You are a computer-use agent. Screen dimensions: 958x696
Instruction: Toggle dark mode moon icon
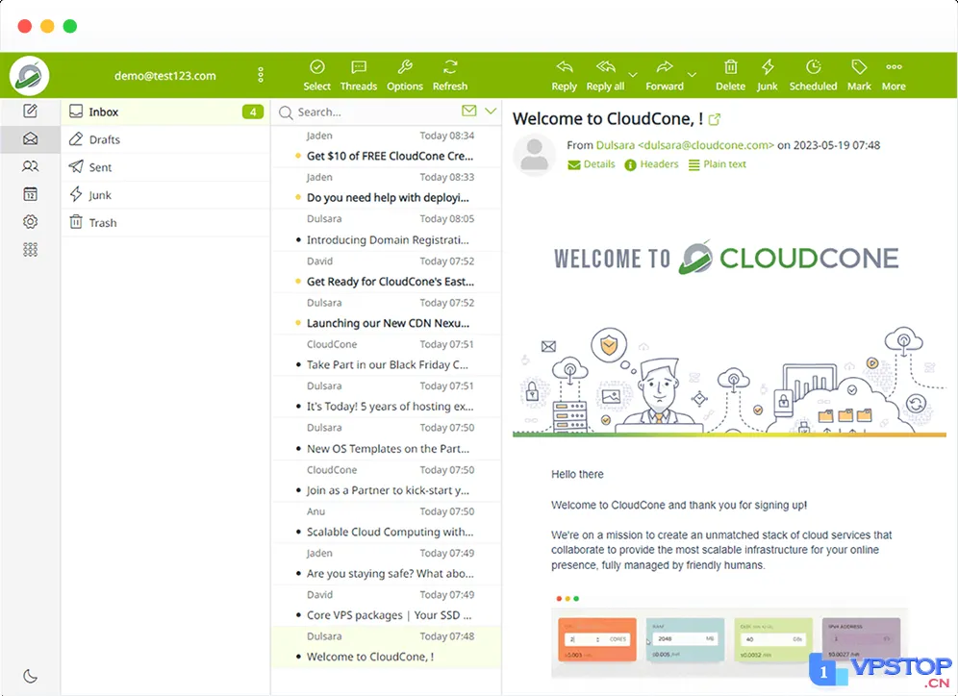[30, 676]
